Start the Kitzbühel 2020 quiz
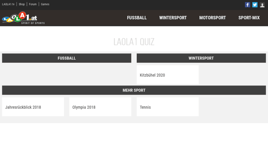This screenshot has width=268, height=146. (x=168, y=75)
